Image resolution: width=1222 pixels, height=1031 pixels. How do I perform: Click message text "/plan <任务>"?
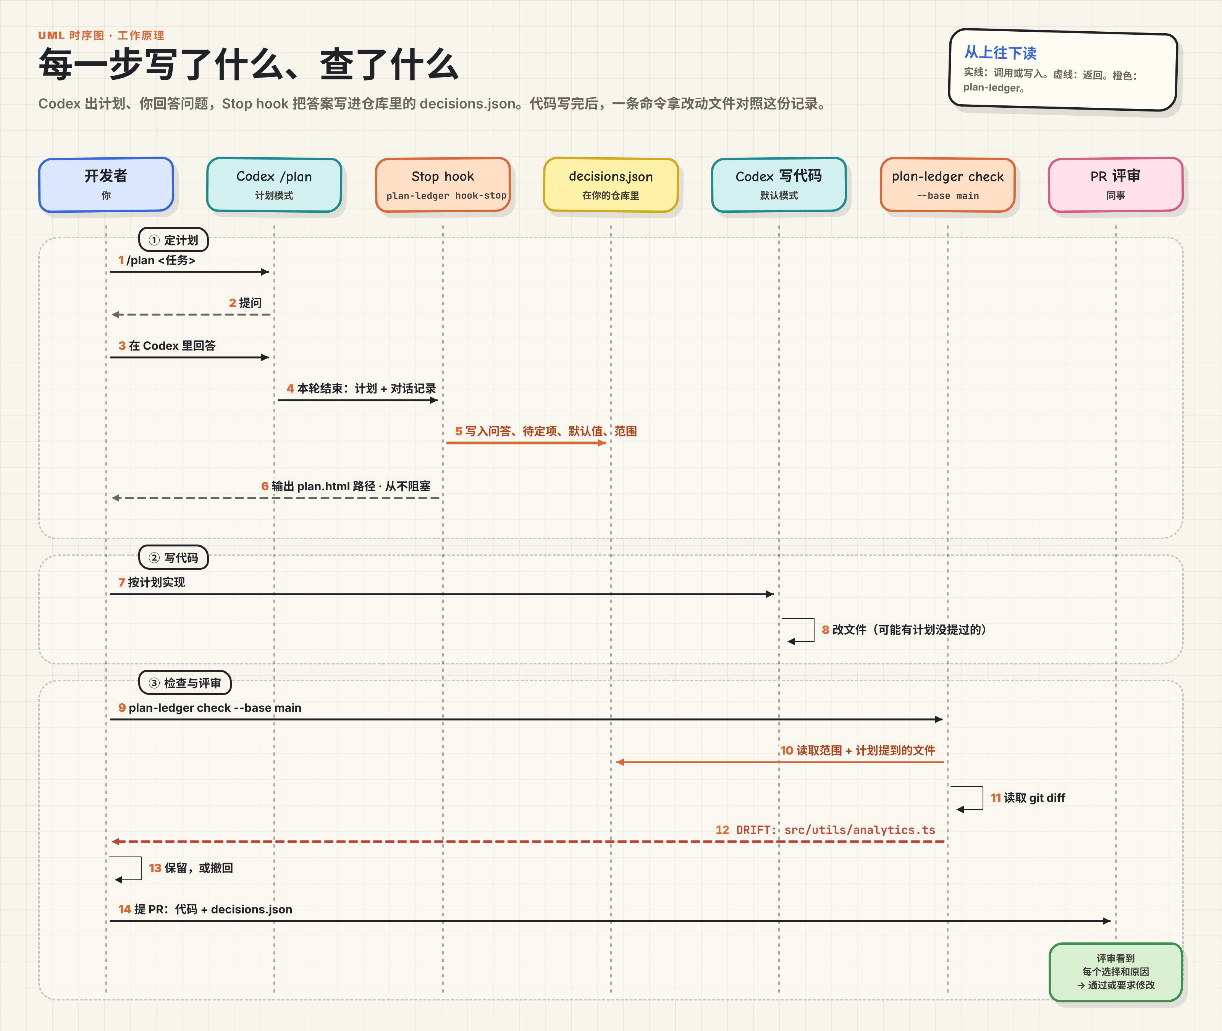click(161, 260)
